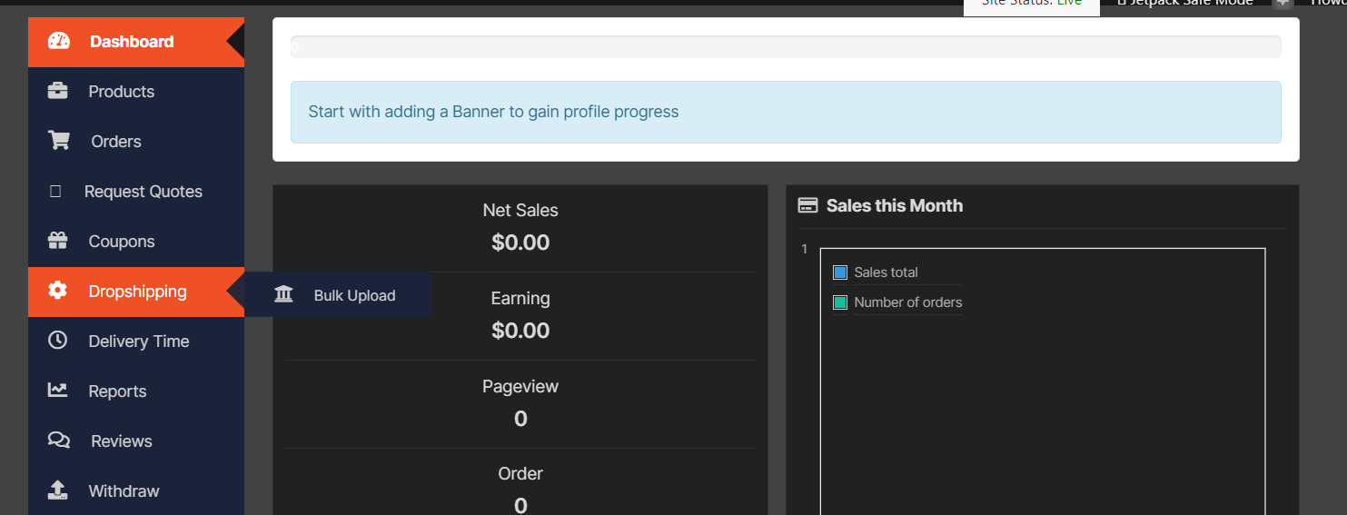Click the Dropshipping gear icon
This screenshot has height=515, width=1347.
click(58, 291)
